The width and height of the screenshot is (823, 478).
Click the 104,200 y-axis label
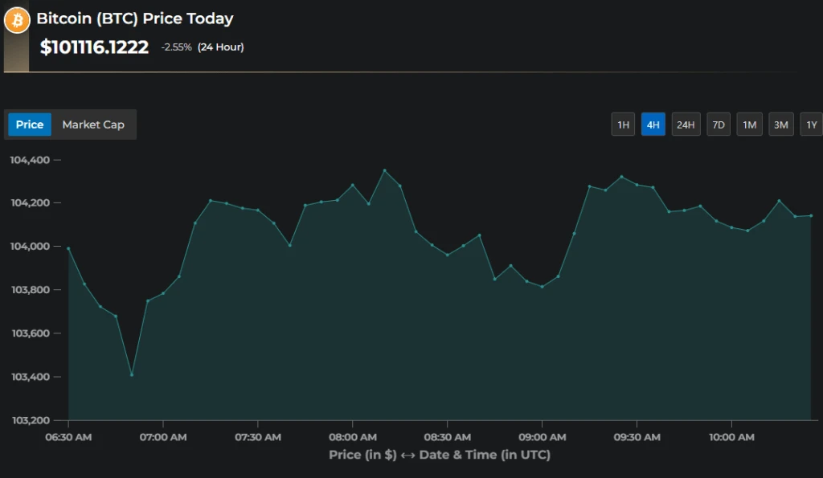[30, 203]
